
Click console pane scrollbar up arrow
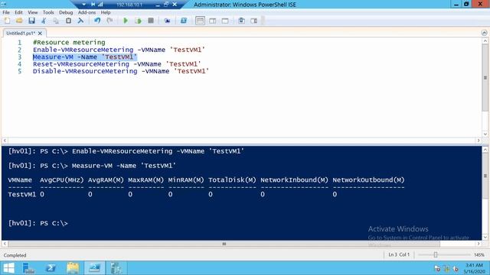point(485,150)
